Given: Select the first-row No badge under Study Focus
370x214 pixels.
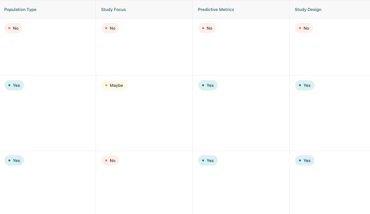Looking at the screenshot, I should pyautogui.click(x=110, y=28).
